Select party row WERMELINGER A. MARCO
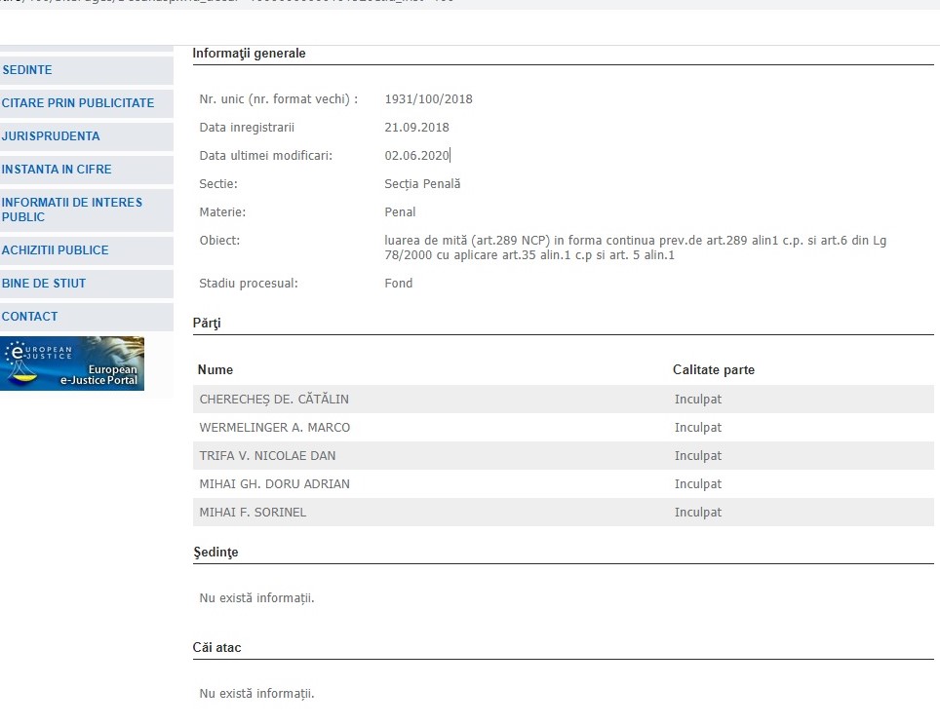Viewport: 940px width, 726px height. pos(275,428)
